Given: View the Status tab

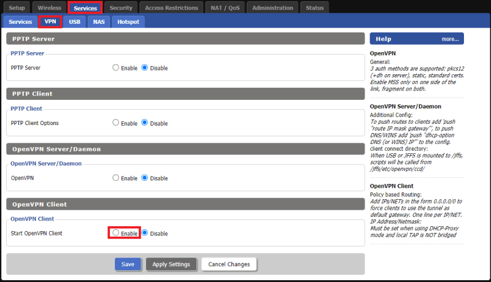Looking at the screenshot, I should pyautogui.click(x=315, y=8).
